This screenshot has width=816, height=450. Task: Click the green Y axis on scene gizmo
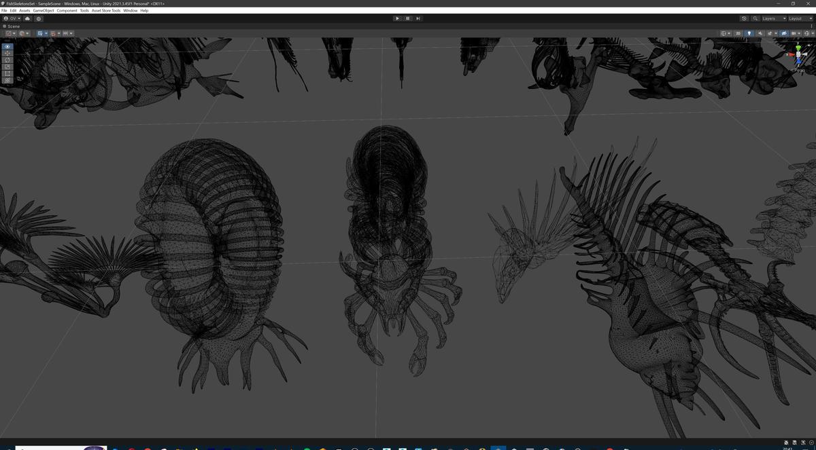[798, 47]
